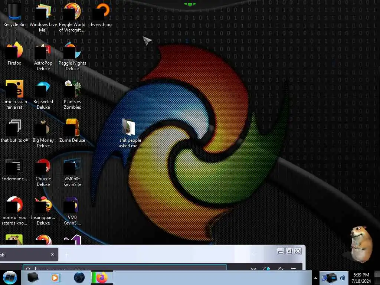The height and width of the screenshot is (285, 380).
Task: Focus the Firefox address bar
Action: click(x=125, y=268)
